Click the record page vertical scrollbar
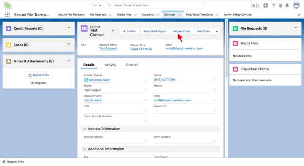The height and width of the screenshot is (166, 304). (226, 48)
